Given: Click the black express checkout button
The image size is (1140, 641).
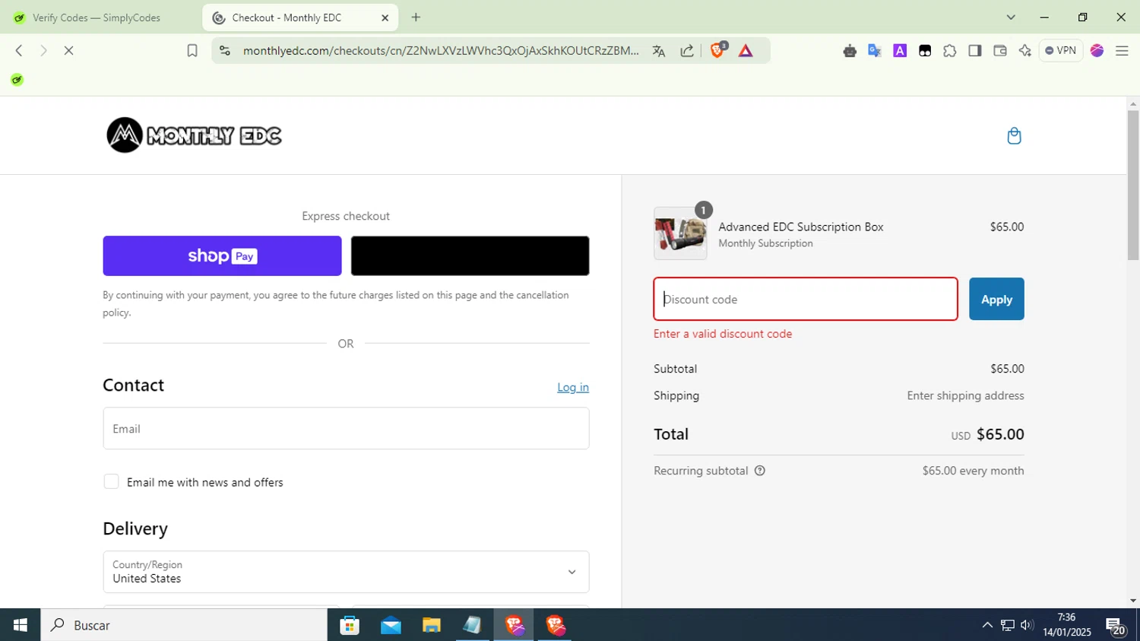Looking at the screenshot, I should pos(470,255).
